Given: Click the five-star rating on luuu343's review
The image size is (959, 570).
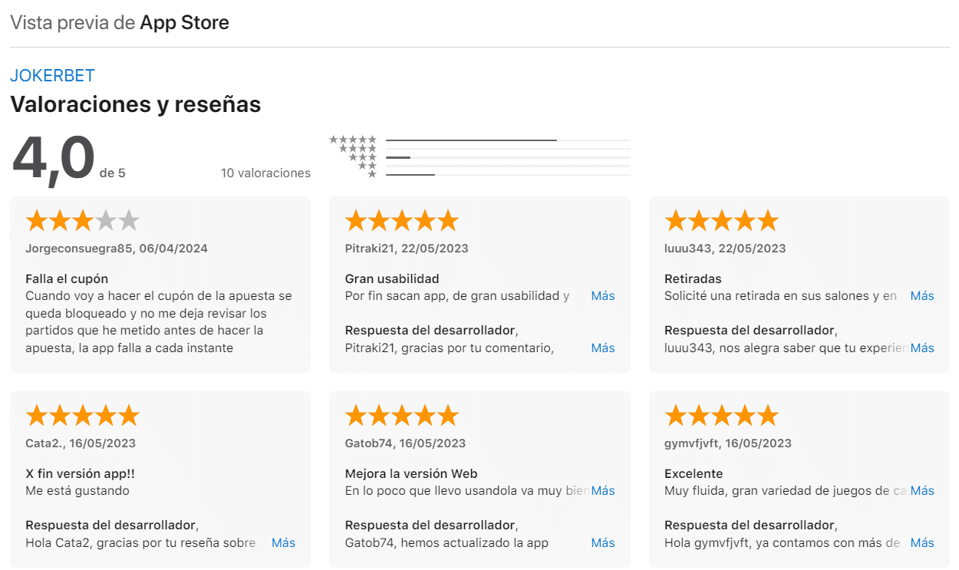Looking at the screenshot, I should coord(721,221).
